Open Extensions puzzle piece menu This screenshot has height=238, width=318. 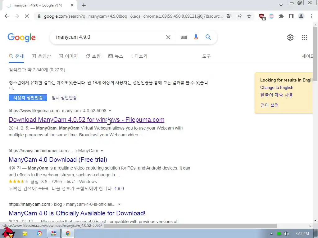[x=281, y=16]
